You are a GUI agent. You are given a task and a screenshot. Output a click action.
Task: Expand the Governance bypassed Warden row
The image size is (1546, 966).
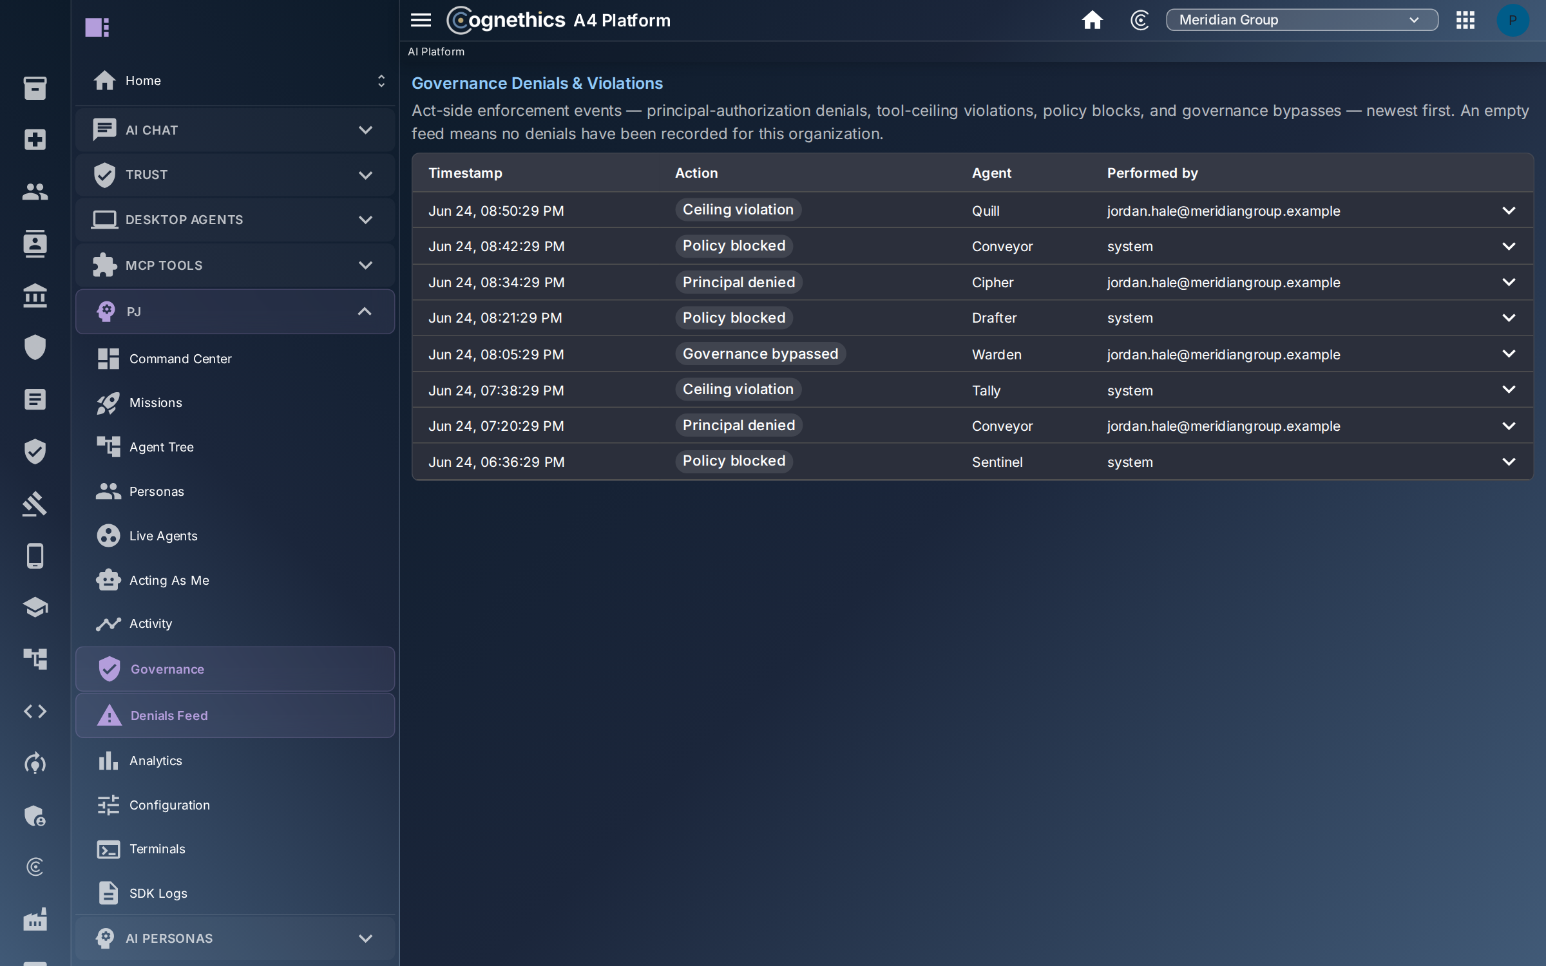(1509, 354)
